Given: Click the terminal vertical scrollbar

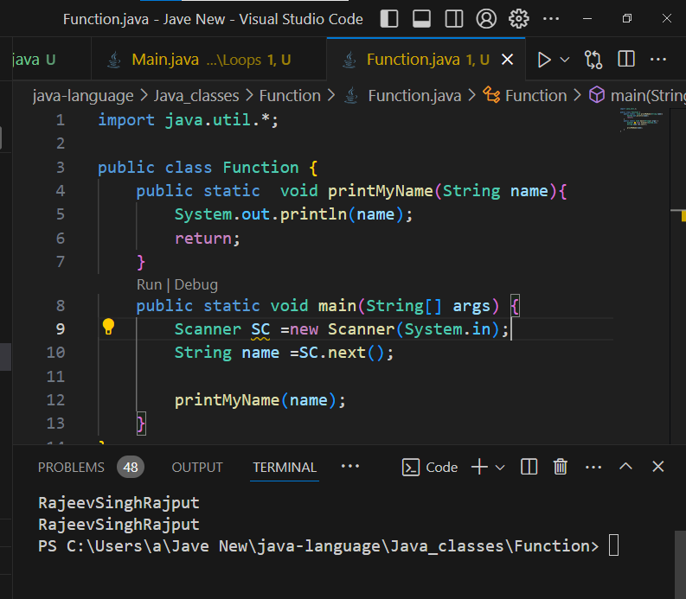Looking at the screenshot, I should point(680,564).
